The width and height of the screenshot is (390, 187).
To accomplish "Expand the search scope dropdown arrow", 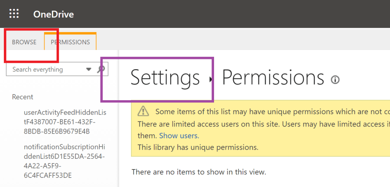I will (x=89, y=69).
